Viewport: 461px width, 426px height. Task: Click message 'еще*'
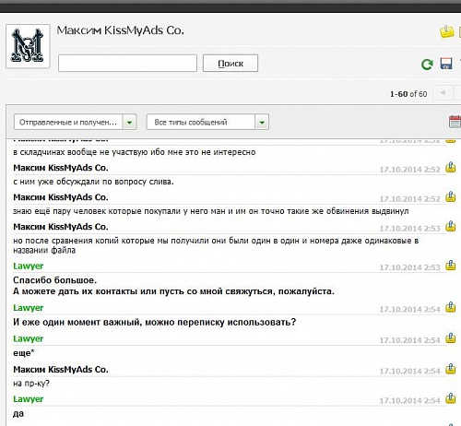24,353
